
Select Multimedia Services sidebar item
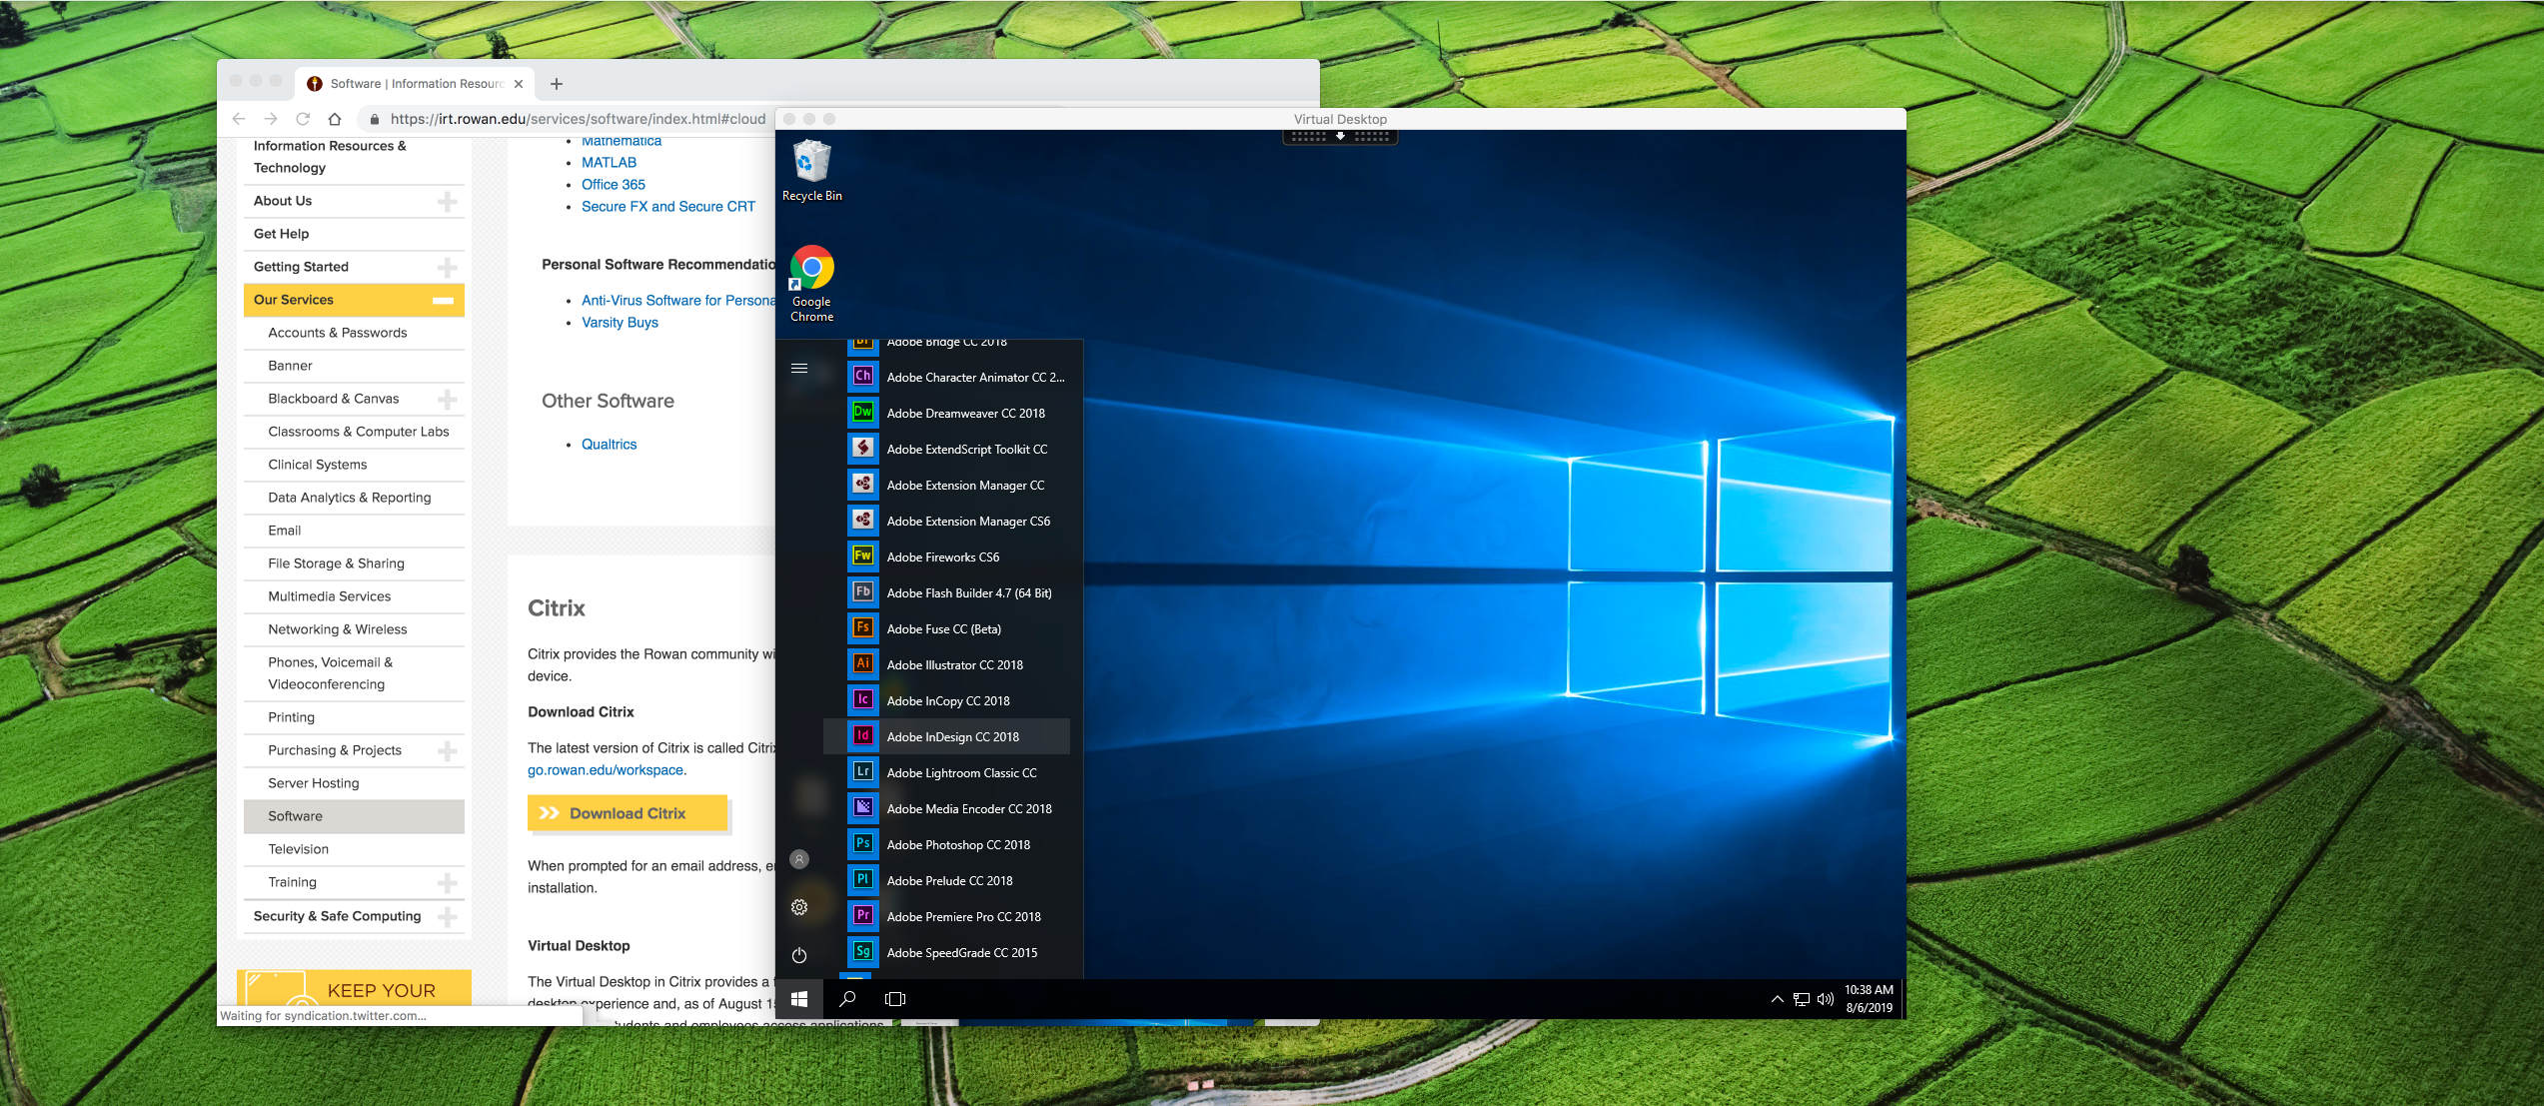point(354,596)
